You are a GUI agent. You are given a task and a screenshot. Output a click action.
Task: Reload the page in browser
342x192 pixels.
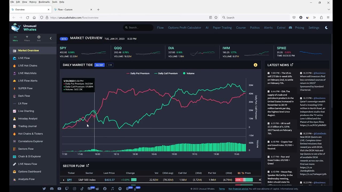point(27,17)
